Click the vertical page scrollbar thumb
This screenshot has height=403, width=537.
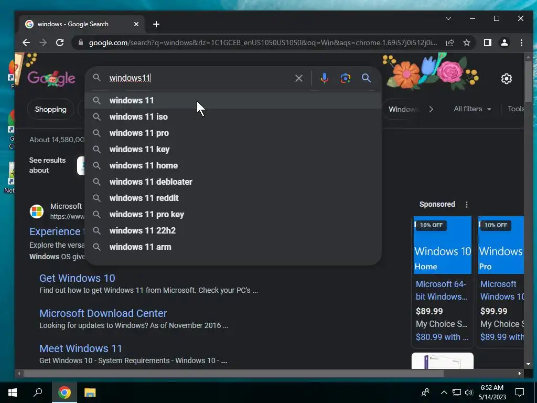[528, 81]
